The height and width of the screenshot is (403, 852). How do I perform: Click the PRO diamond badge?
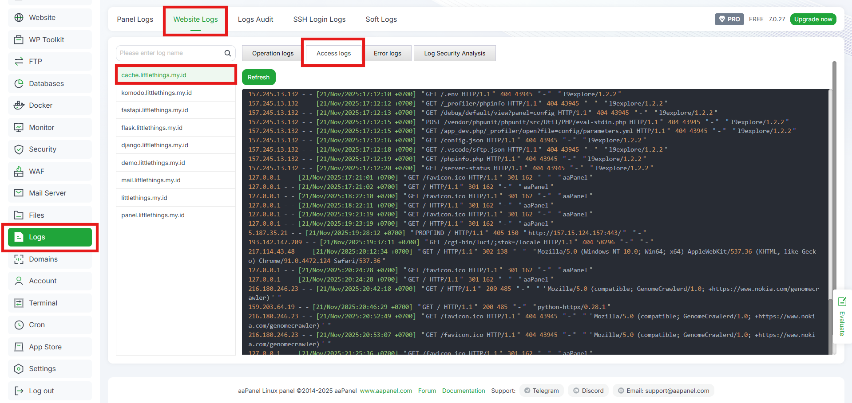pos(729,19)
